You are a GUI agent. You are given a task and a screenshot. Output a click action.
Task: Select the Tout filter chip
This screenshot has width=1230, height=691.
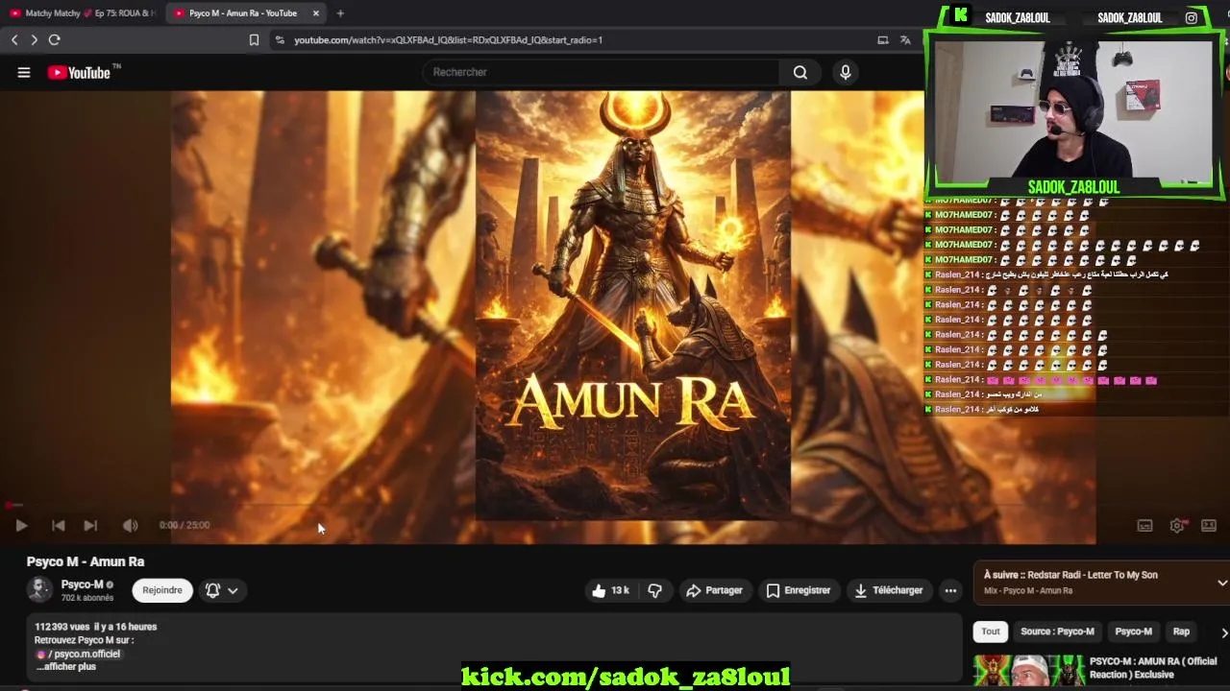(x=991, y=631)
